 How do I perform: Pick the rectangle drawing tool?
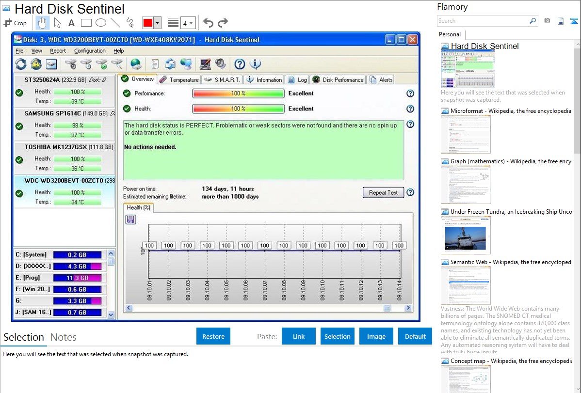pos(86,23)
